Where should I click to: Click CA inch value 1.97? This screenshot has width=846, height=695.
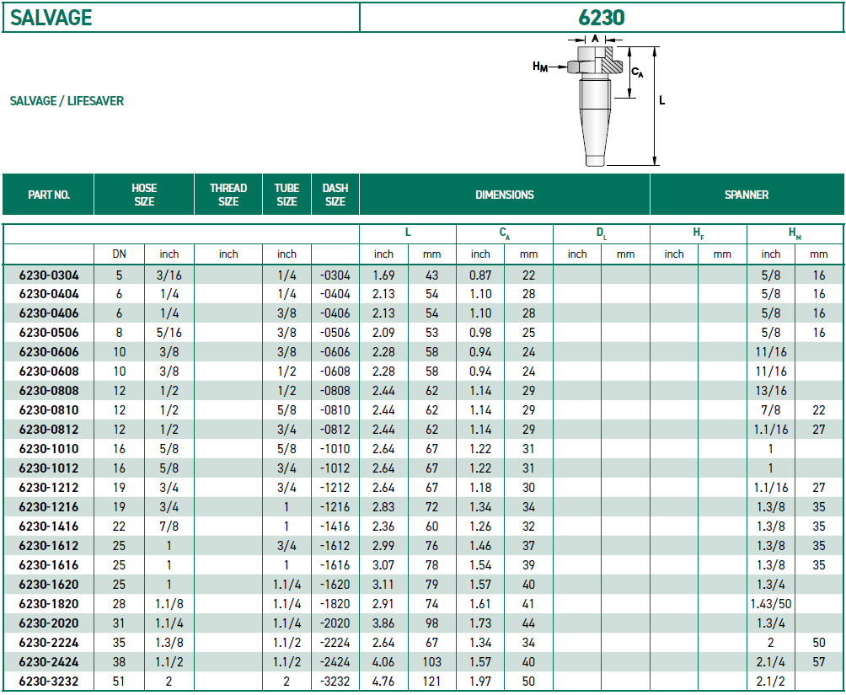(x=480, y=682)
